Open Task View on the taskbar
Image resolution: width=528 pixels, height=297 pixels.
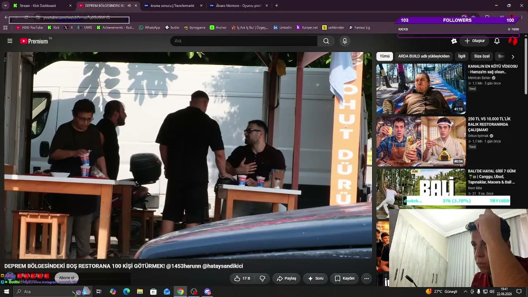[99, 292]
